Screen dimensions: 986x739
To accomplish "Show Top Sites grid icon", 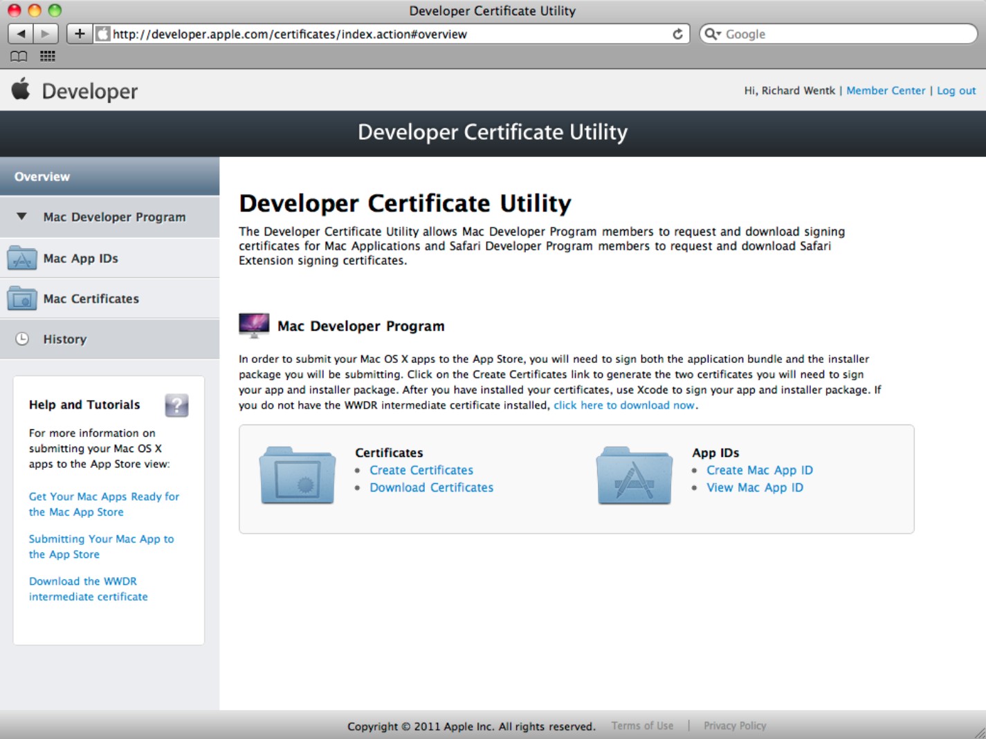I will [48, 56].
